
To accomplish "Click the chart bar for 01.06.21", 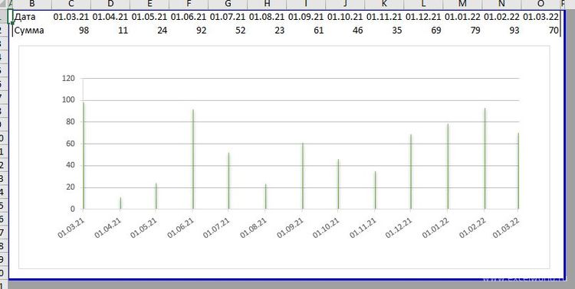I will (193, 159).
